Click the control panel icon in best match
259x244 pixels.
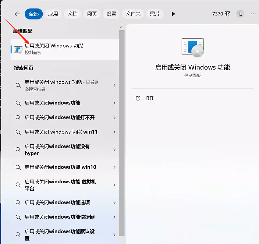18,50
